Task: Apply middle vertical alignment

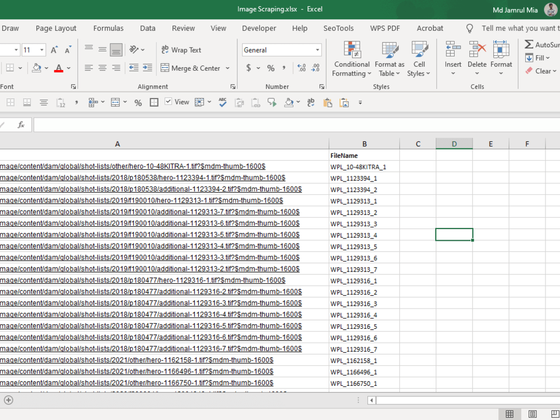Action: pos(102,50)
